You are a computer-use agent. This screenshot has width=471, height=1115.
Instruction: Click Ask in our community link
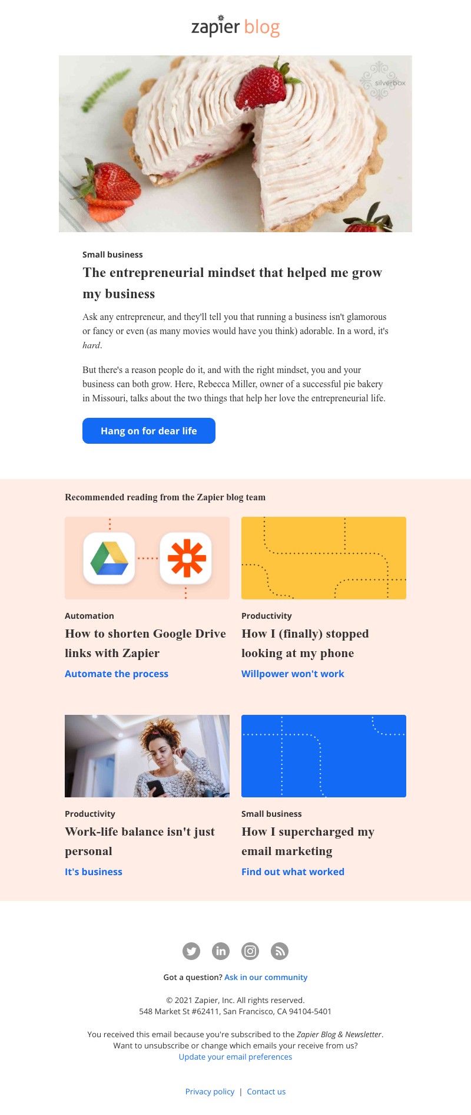[x=266, y=977]
